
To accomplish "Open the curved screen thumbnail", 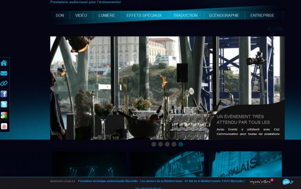I will pyautogui.click(x=167, y=164).
